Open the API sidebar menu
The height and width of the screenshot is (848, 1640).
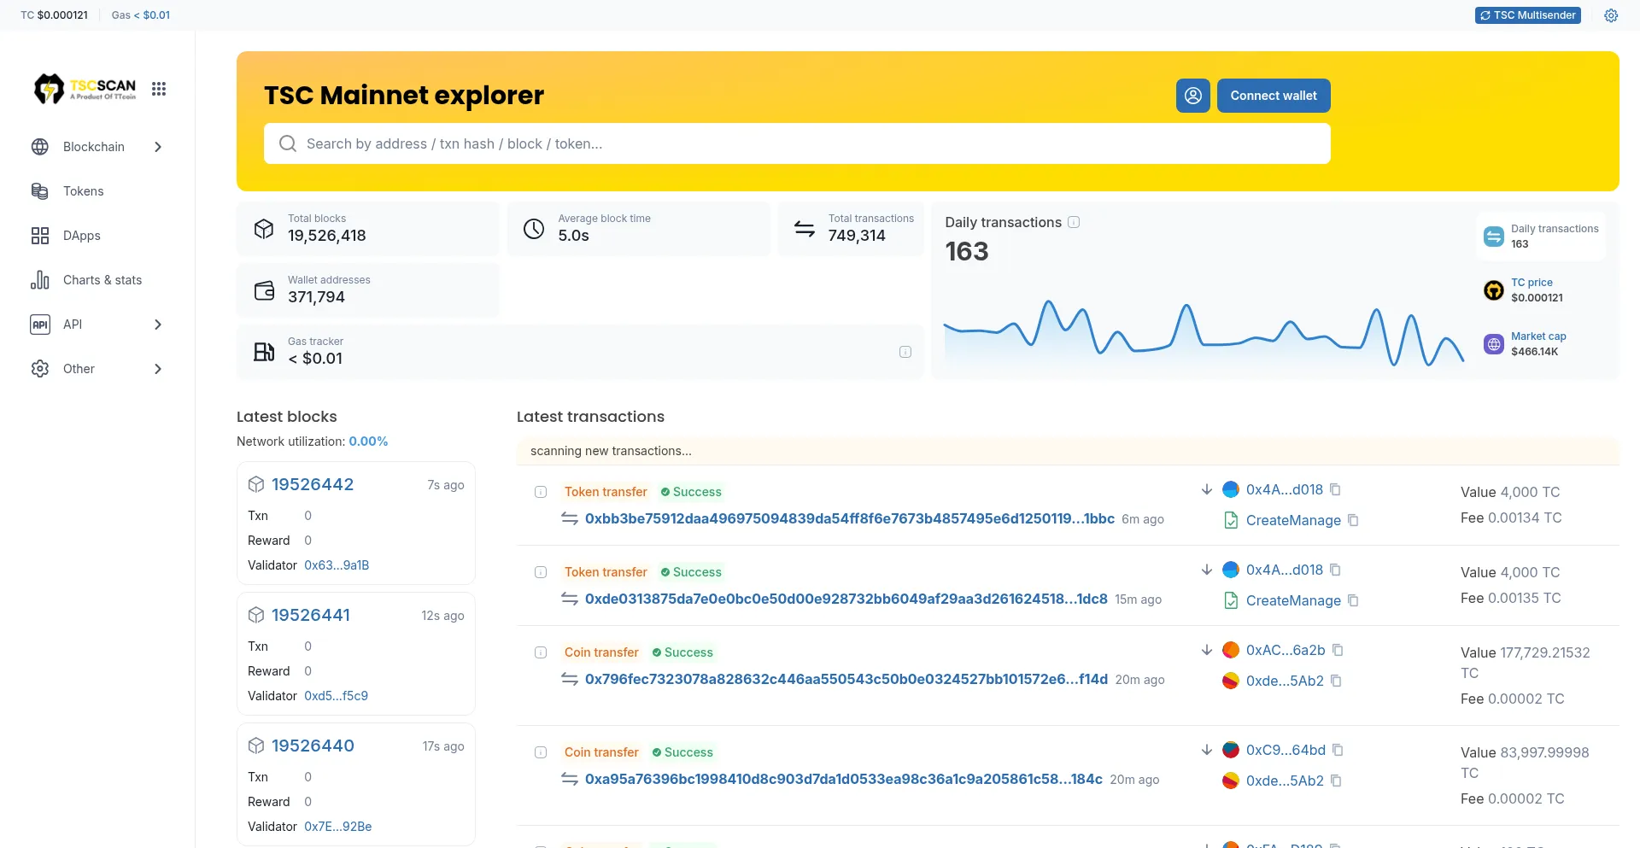tap(97, 325)
